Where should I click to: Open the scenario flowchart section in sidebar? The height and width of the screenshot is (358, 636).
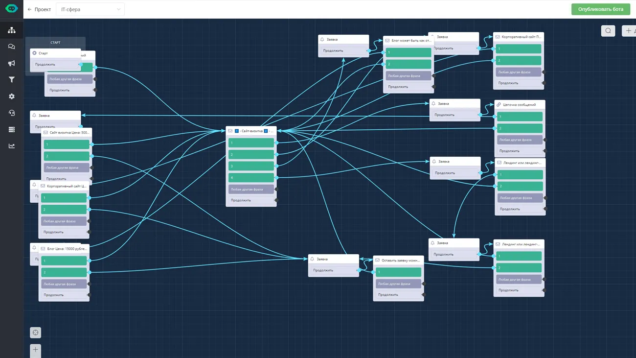(11, 30)
